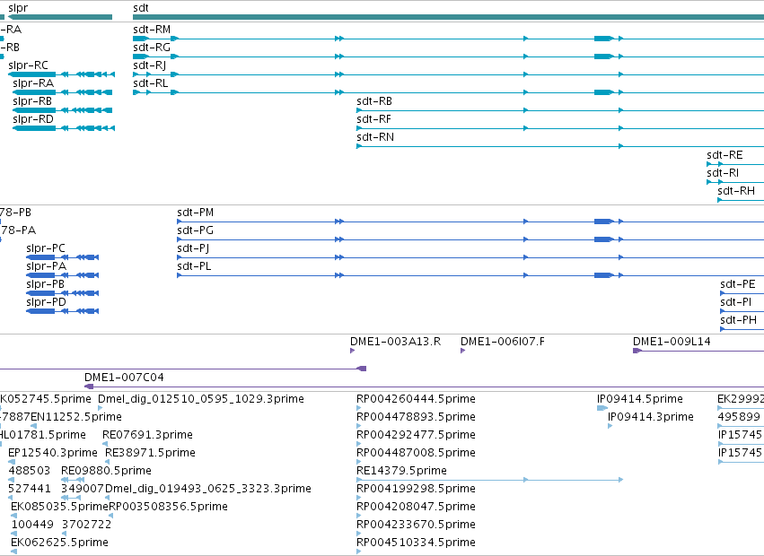764x556 pixels.
Task: Click the Dmel_dig_019493_0625_3323.3prime label
Action: coord(208,489)
